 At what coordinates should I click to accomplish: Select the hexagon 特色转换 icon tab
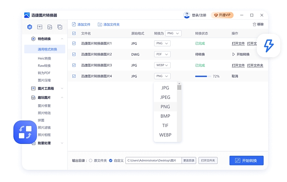pos(29,27)
